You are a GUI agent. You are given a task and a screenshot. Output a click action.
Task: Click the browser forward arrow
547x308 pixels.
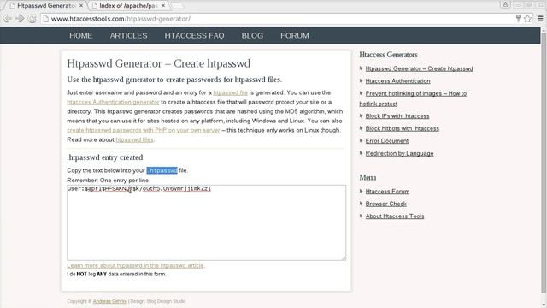pyautogui.click(x=20, y=19)
